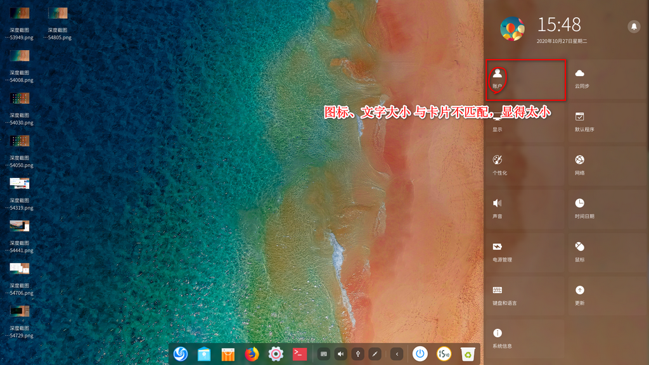Open the 键盘和语言 keyboard and language card
649x365 pixels.
(x=525, y=296)
